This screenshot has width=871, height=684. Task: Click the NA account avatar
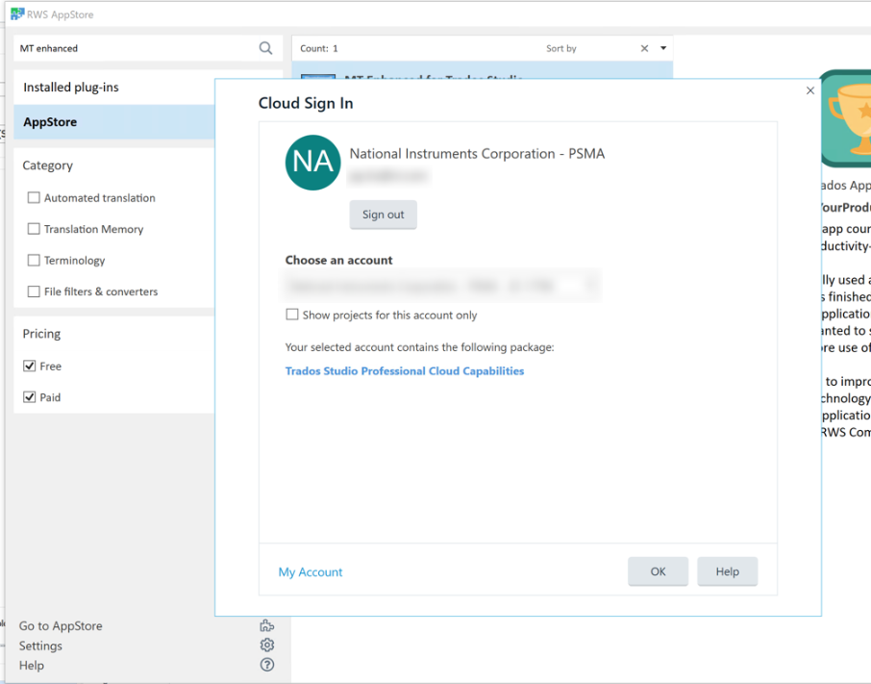coord(312,163)
